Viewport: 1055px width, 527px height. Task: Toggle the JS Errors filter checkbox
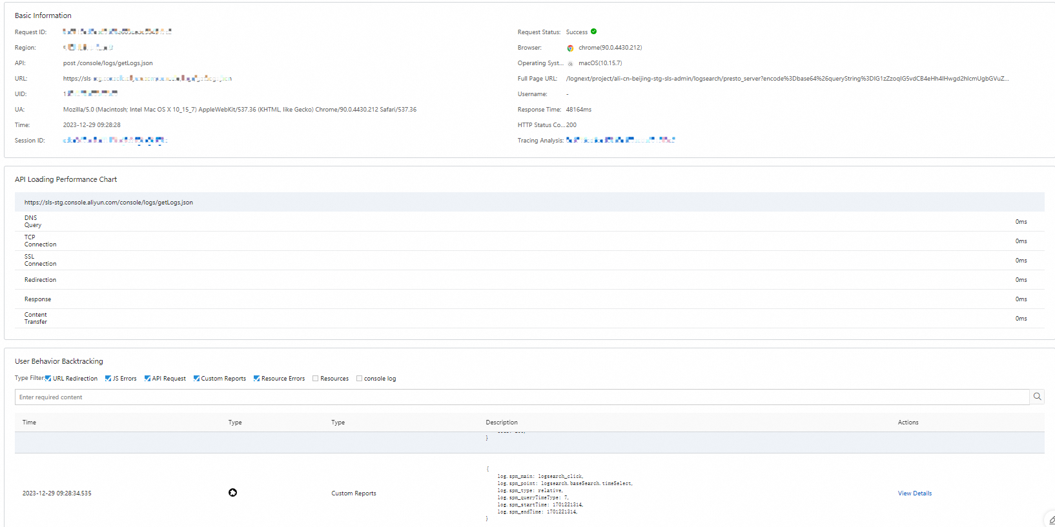(x=108, y=379)
